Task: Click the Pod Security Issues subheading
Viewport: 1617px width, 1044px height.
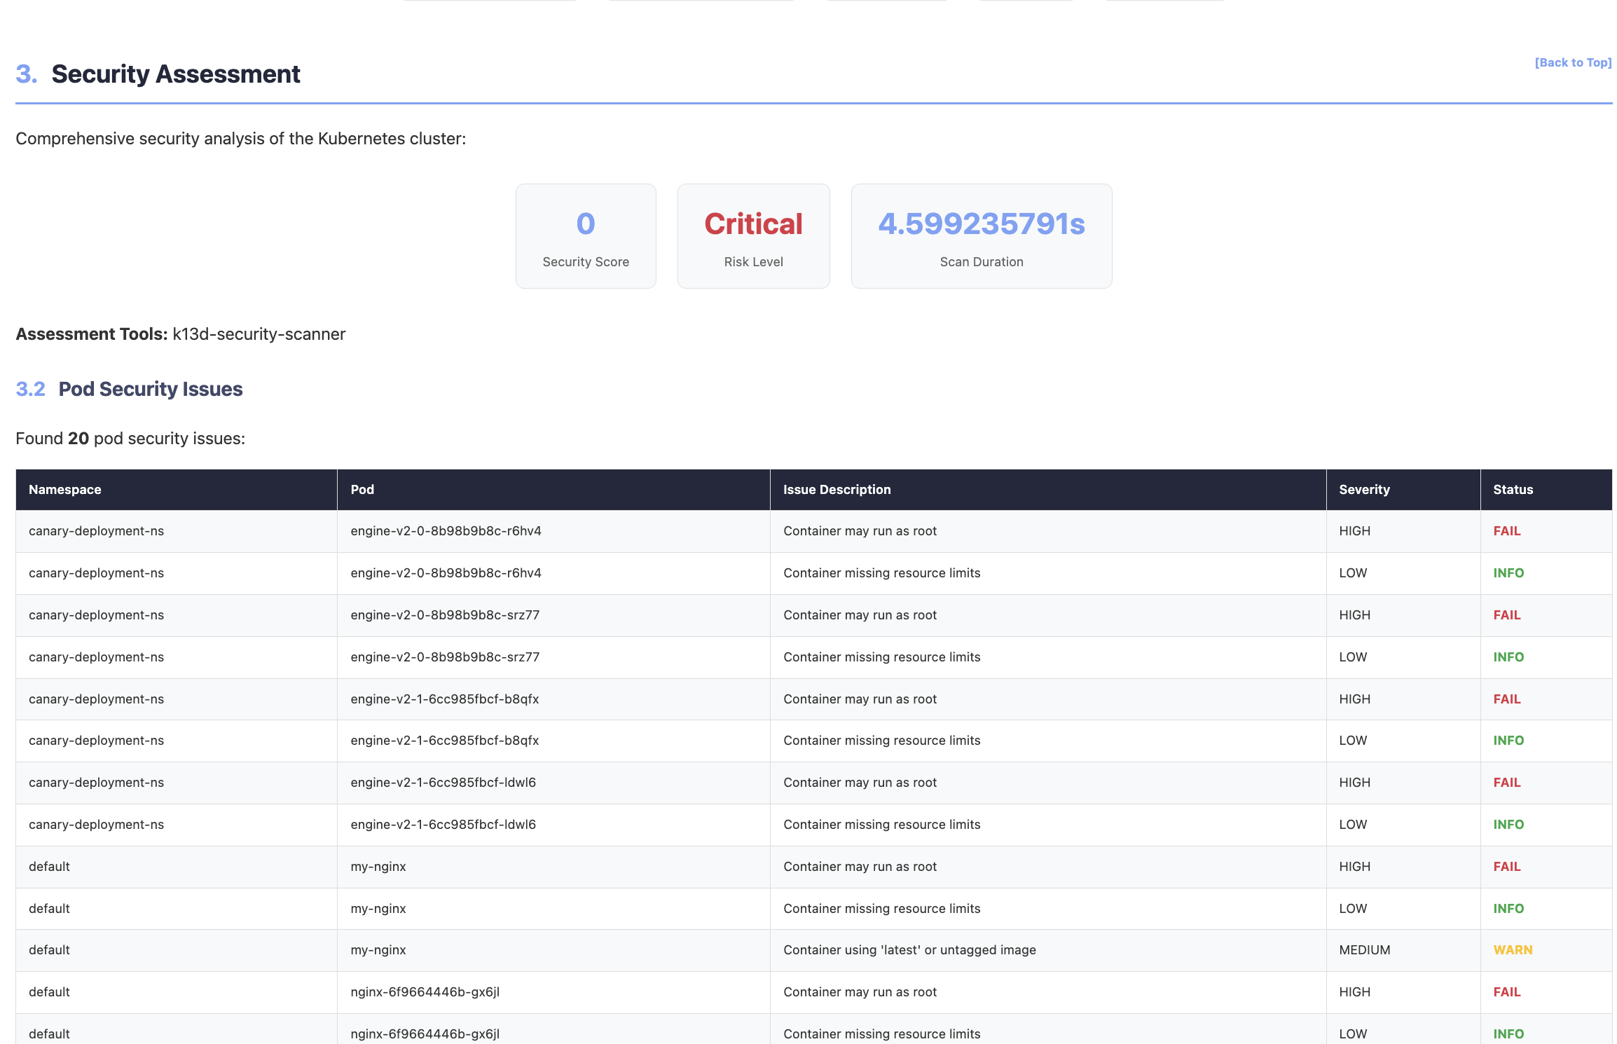Action: point(150,389)
